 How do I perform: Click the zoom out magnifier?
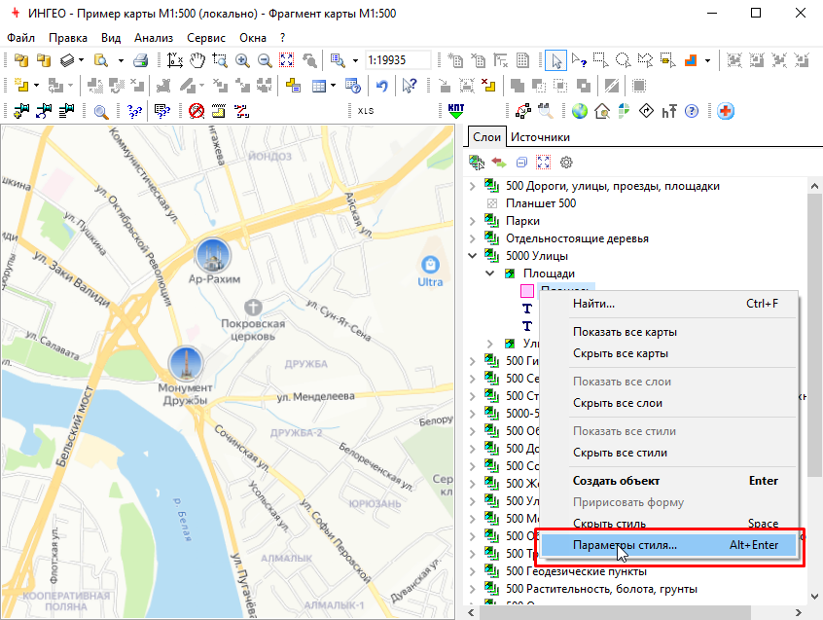click(x=265, y=60)
